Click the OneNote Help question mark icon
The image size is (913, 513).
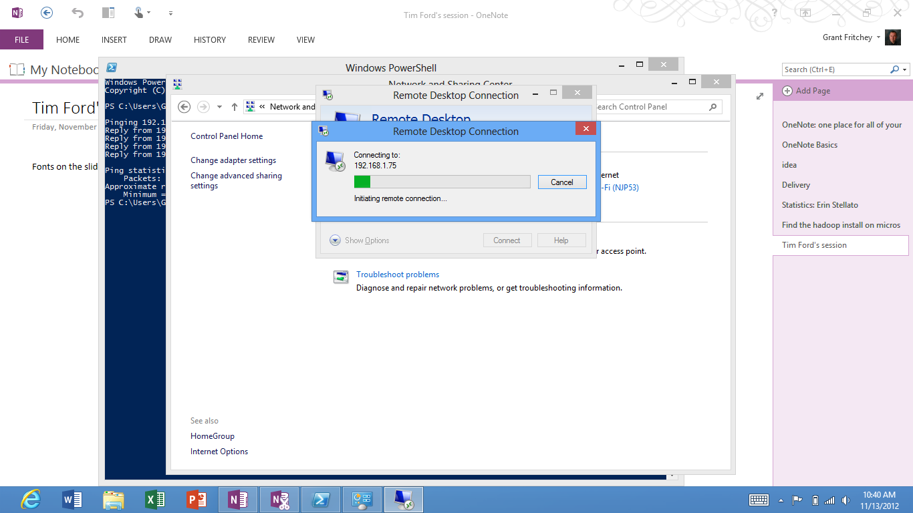click(774, 13)
